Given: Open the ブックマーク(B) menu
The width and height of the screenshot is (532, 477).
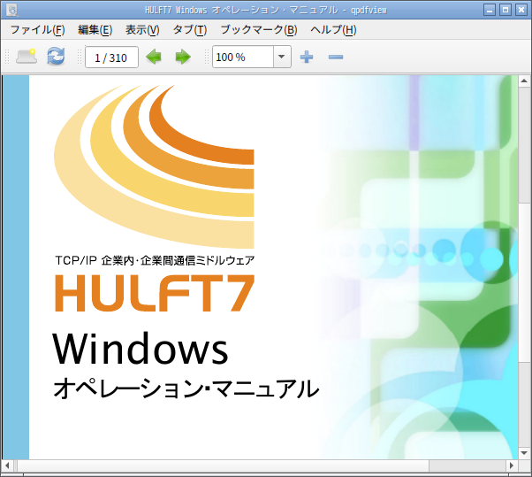Looking at the screenshot, I should pyautogui.click(x=259, y=30).
